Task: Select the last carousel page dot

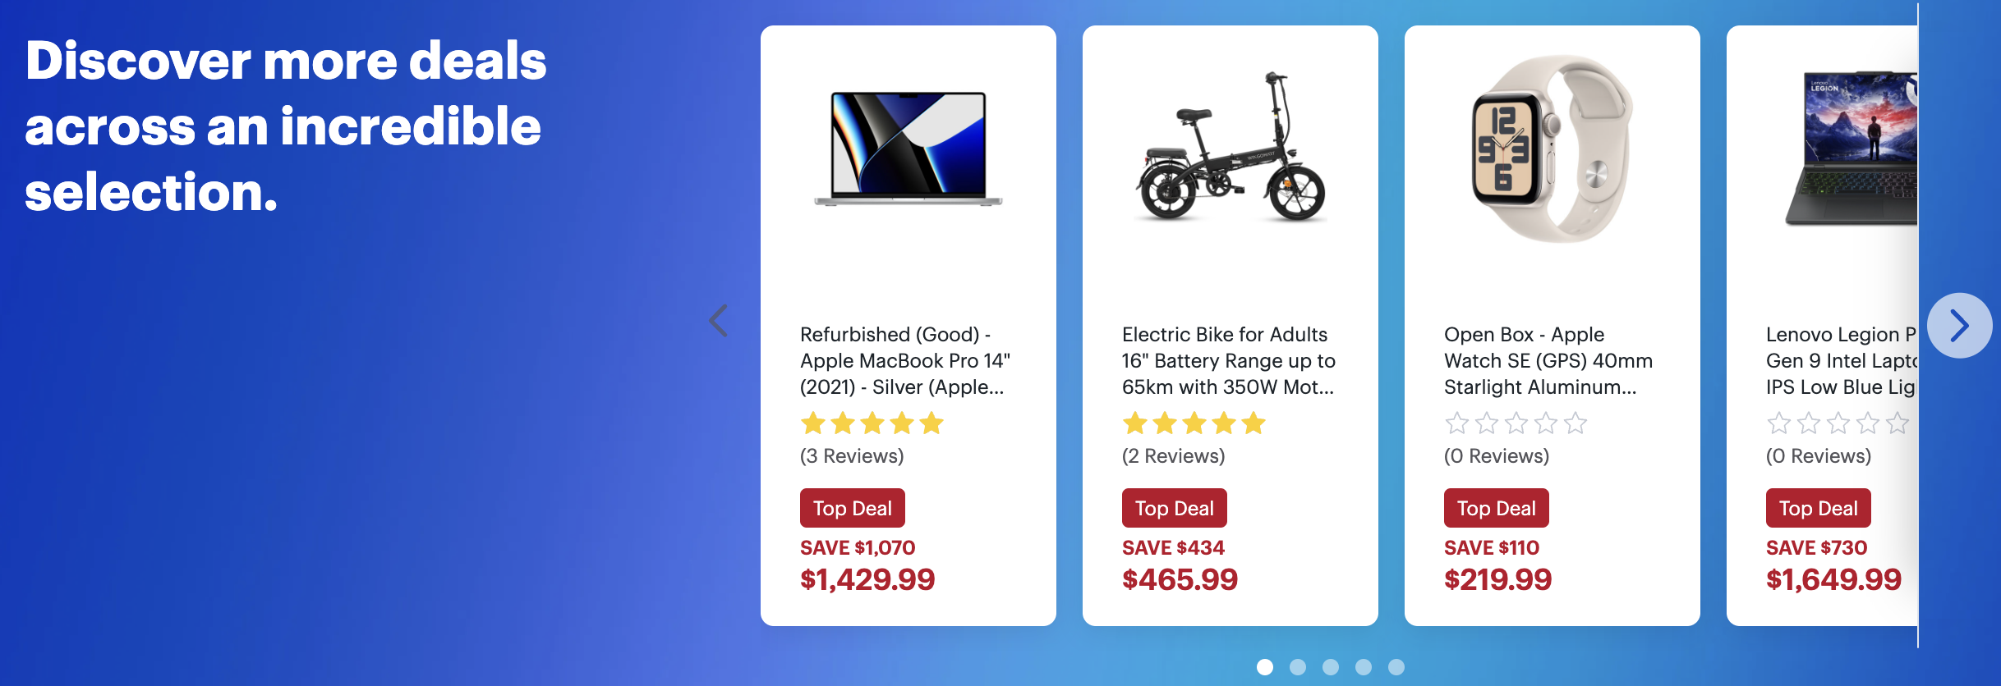Action: (x=1396, y=667)
